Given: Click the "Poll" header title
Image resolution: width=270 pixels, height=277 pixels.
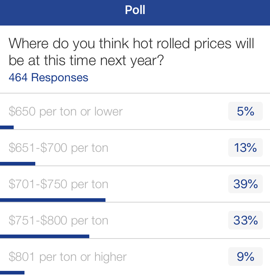Looking at the screenshot, I should click(135, 10).
